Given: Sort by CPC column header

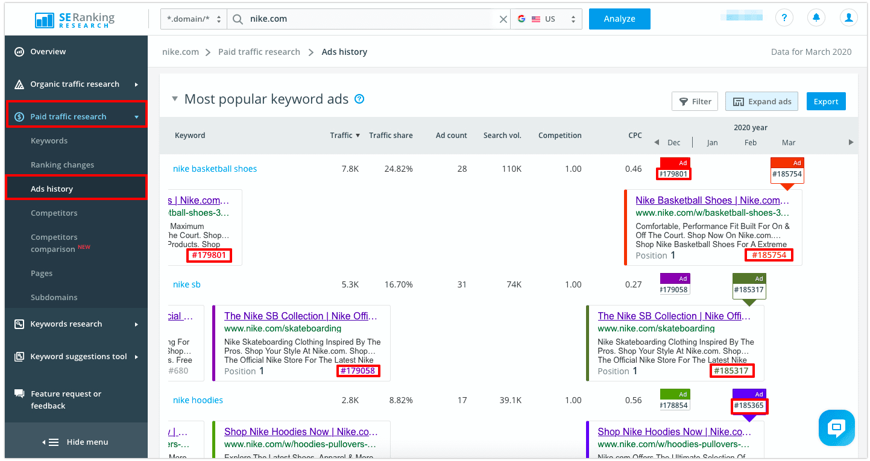Looking at the screenshot, I should [x=635, y=136].
